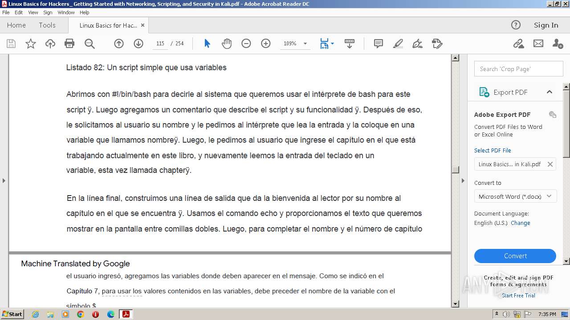
Task: Open the Window menu
Action: tap(66, 12)
